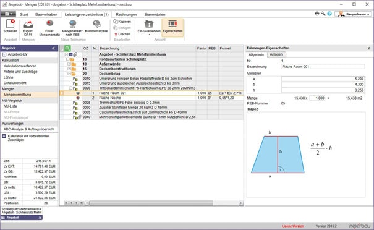
Task: Open Löhne in sidebar
Action: (9, 77)
